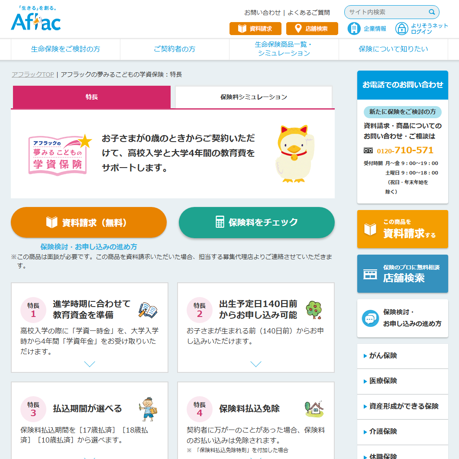Open 介護保険 sidebar link
Screen dimensions: 459x459
tap(403, 432)
